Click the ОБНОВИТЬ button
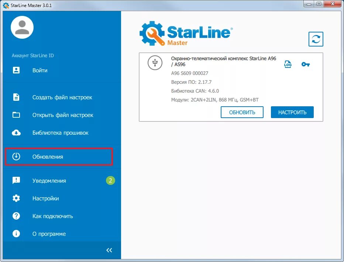 242,112
